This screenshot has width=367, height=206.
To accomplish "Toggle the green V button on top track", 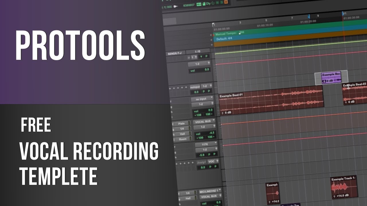I will point(201,57).
